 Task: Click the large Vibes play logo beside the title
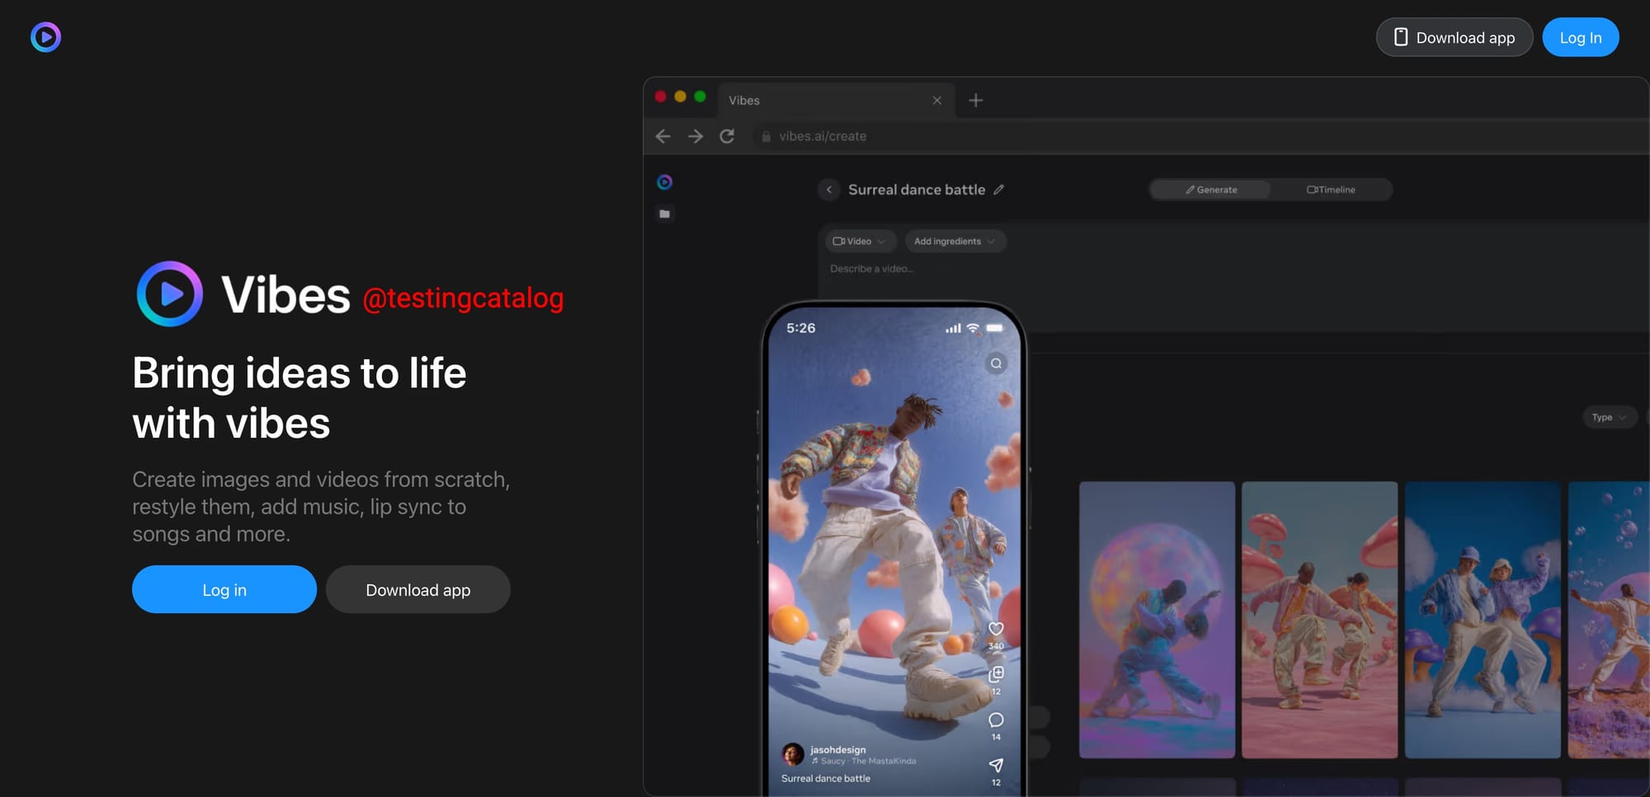click(170, 294)
